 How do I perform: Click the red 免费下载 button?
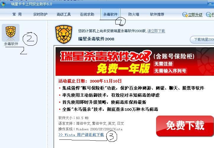click(185, 126)
